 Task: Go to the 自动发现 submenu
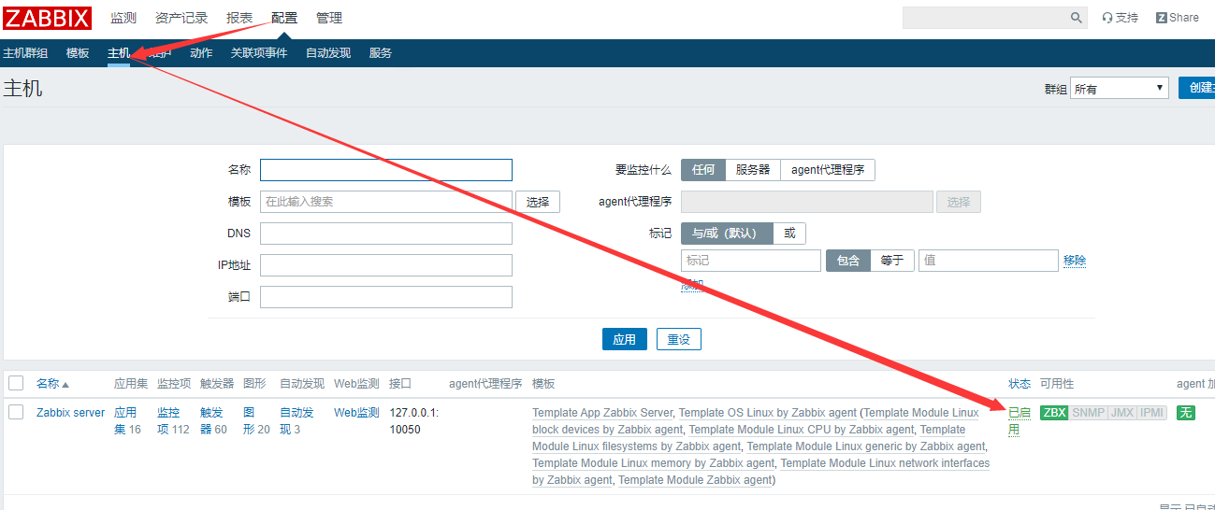(328, 53)
